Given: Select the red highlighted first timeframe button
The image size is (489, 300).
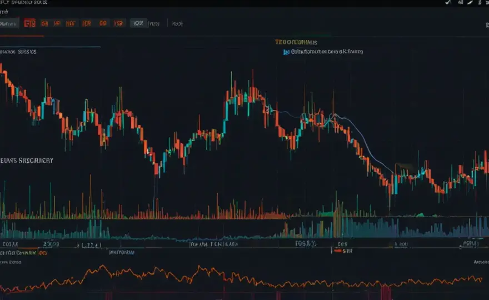Looking at the screenshot, I should (x=30, y=23).
